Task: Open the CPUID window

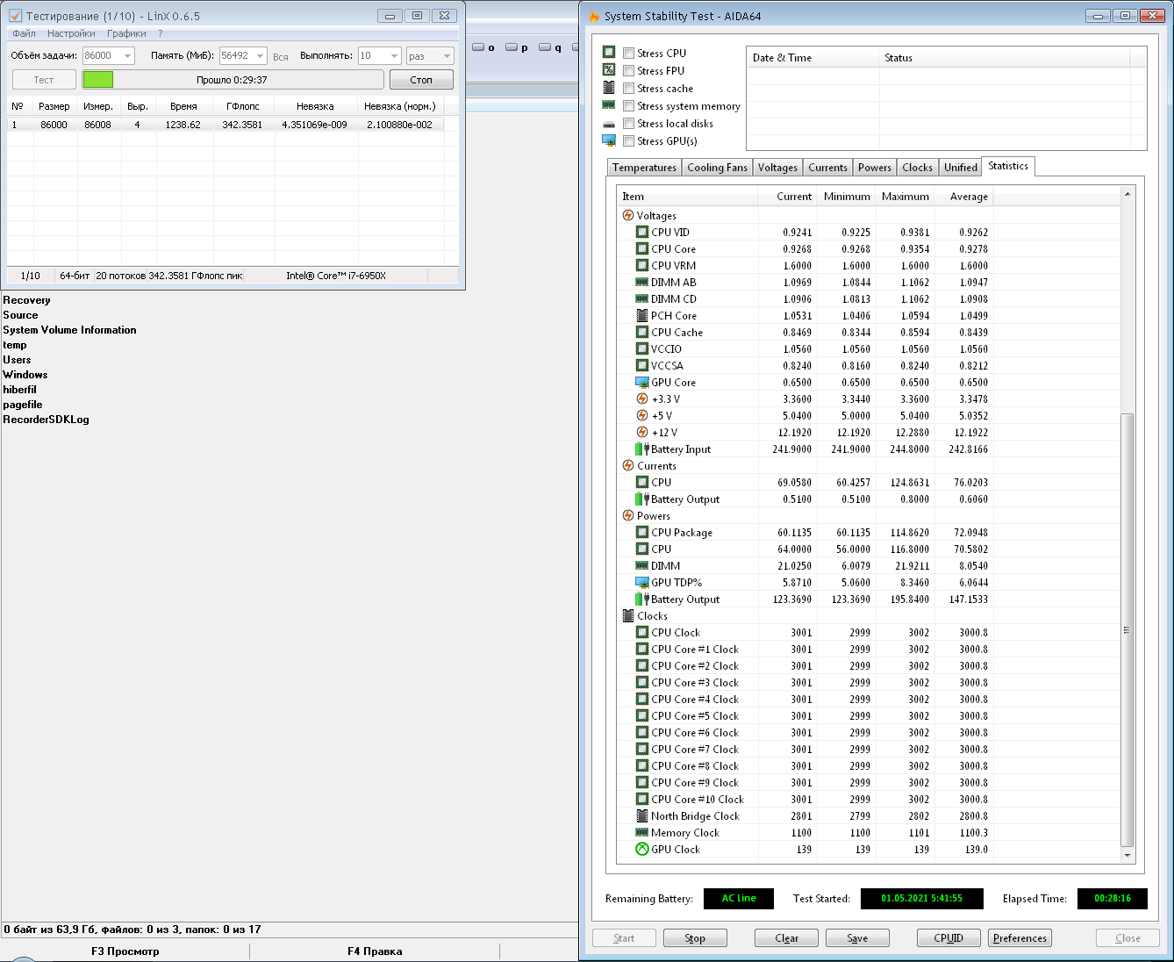Action: (x=949, y=938)
